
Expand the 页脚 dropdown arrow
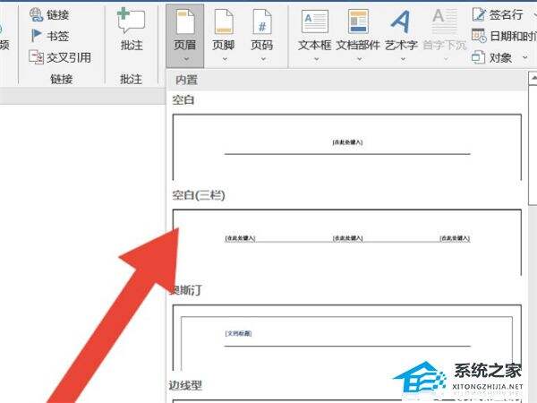coord(225,59)
